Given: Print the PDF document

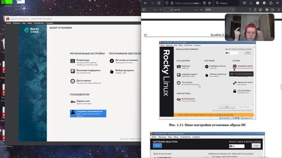Looking at the screenshot, I should click(267, 10).
